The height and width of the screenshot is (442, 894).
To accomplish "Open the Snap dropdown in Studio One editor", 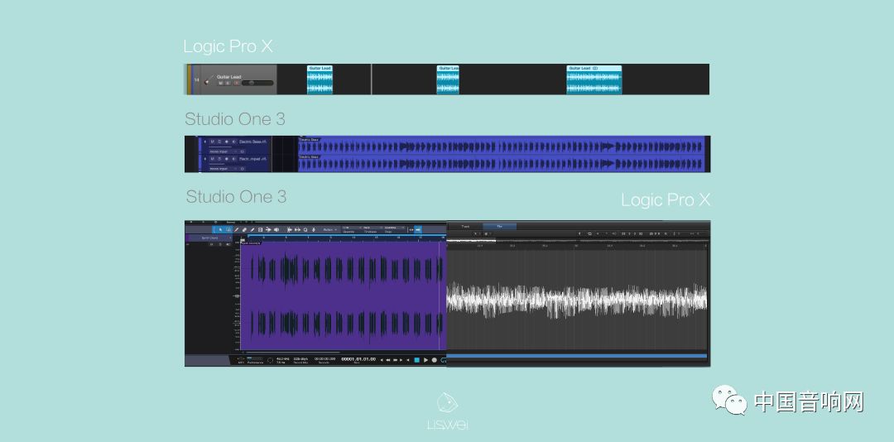I will 395,230.
